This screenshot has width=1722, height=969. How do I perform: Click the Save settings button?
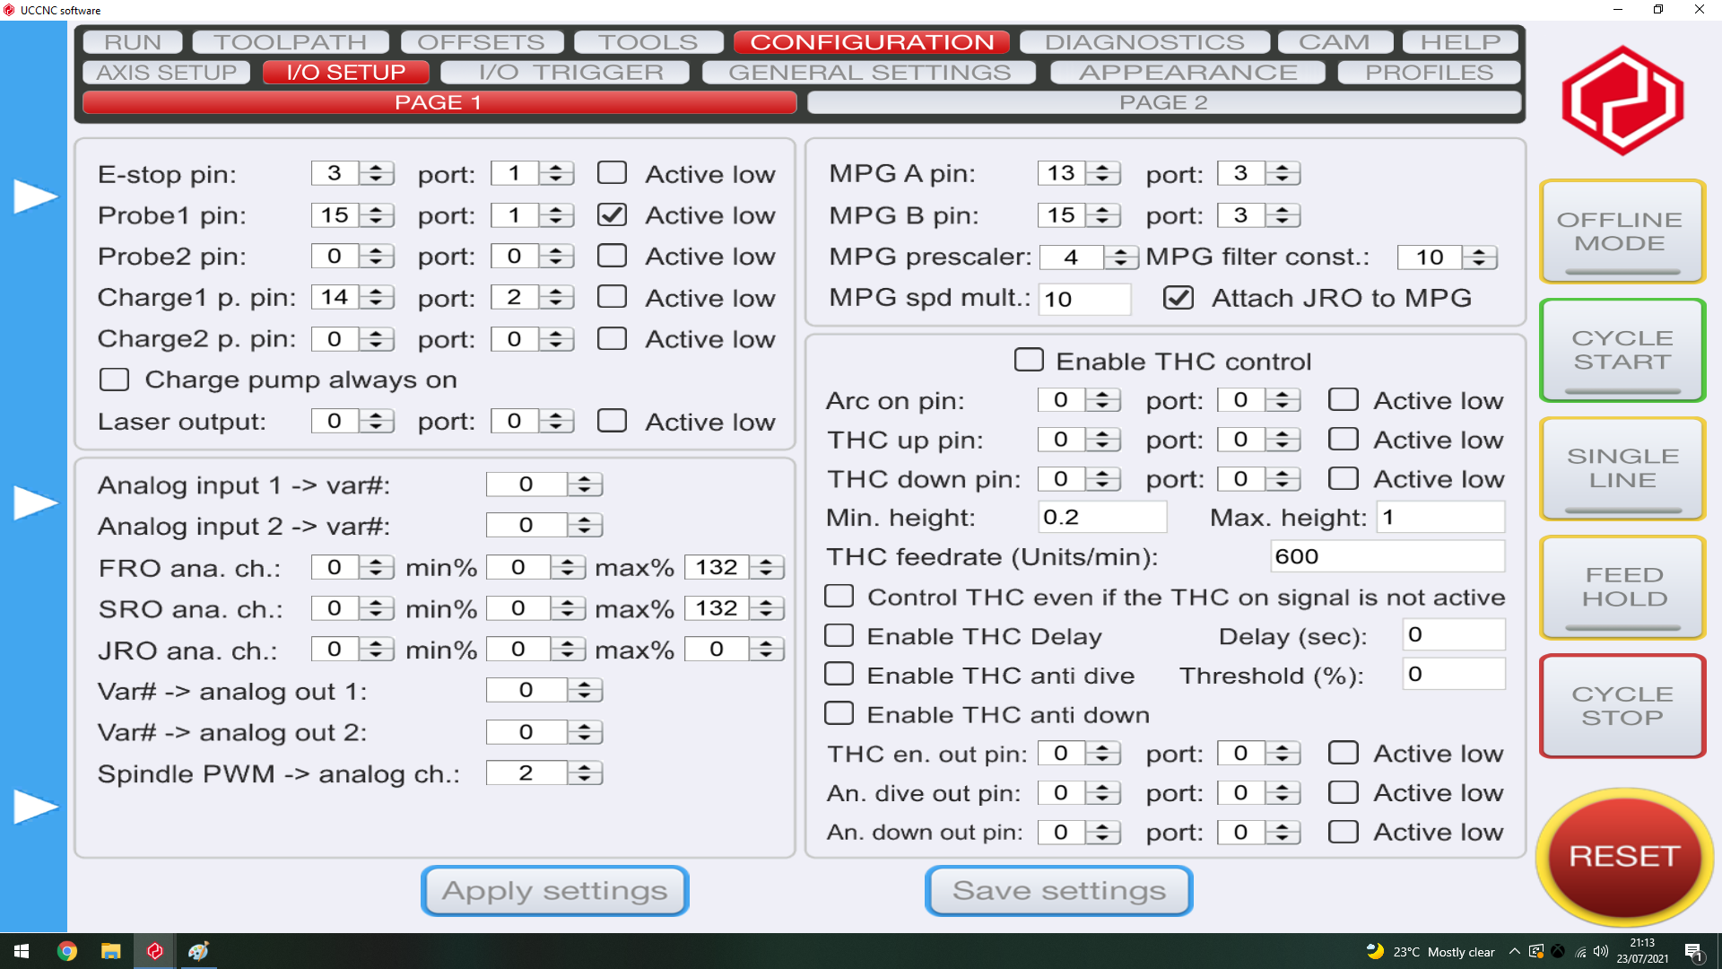point(1058,890)
